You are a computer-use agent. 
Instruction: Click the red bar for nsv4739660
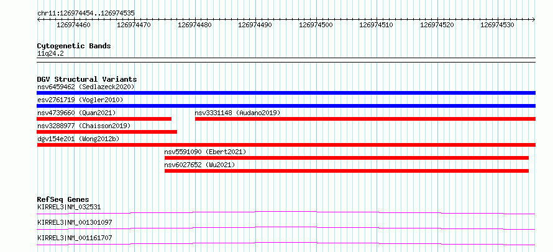point(104,119)
